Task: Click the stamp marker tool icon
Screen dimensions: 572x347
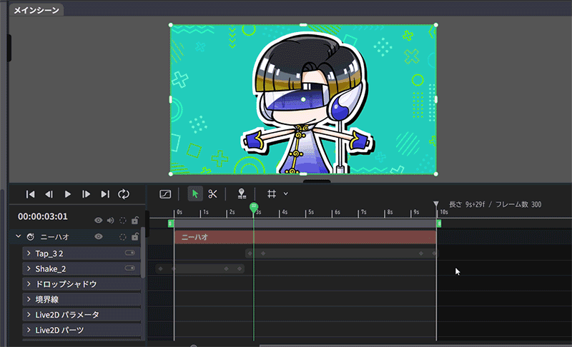Action: [242, 194]
